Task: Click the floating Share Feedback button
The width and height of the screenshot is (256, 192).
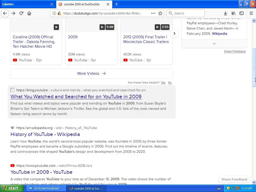Action: point(234,179)
